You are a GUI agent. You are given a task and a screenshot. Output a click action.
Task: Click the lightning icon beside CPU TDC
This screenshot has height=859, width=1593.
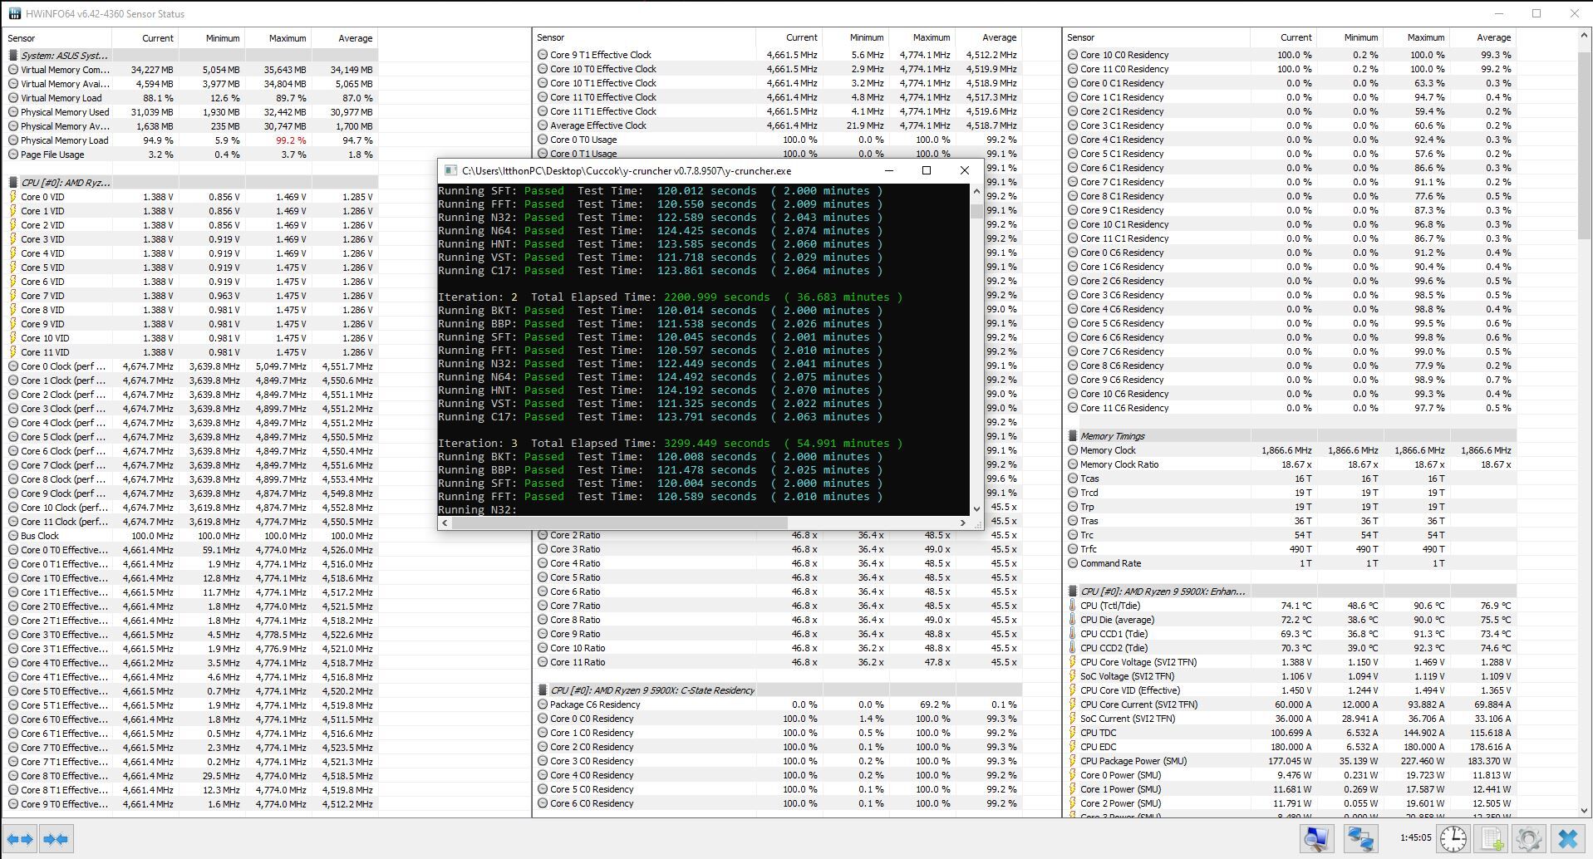(x=1073, y=733)
